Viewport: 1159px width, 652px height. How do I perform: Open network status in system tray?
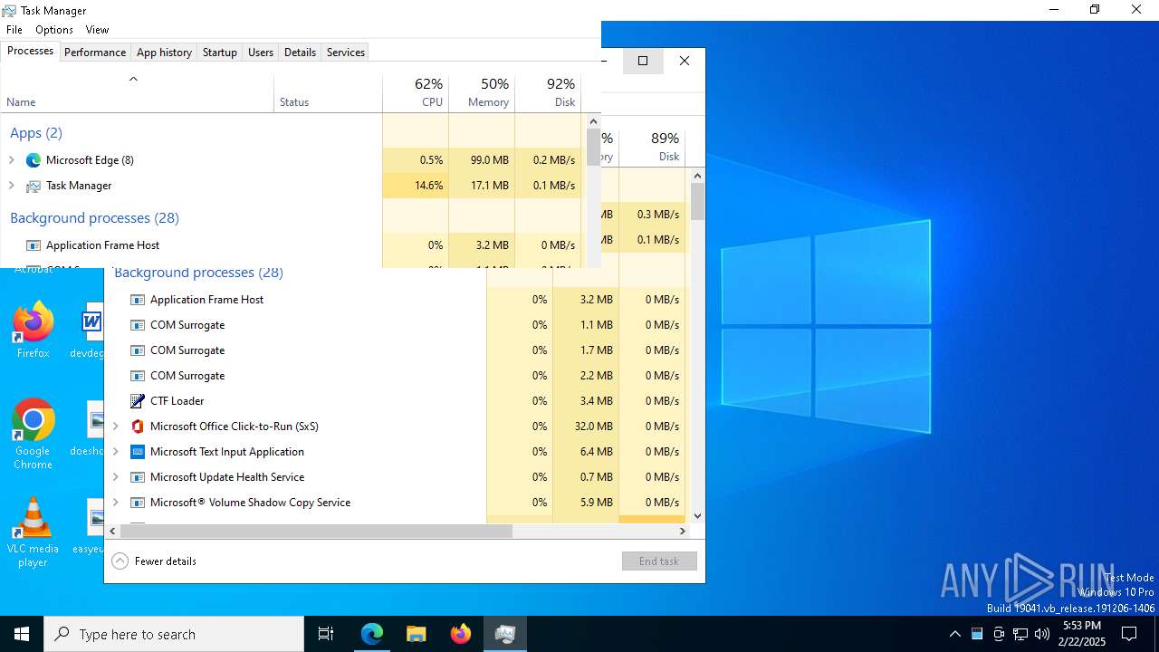[1020, 634]
